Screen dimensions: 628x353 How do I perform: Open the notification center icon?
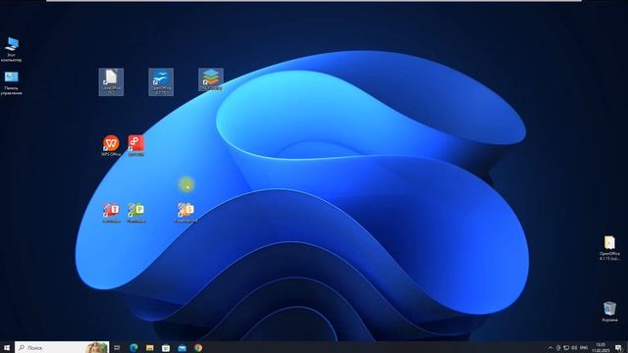point(619,347)
